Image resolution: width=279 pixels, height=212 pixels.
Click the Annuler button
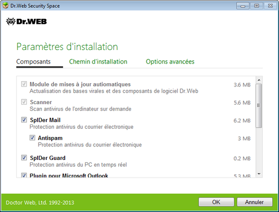(x=254, y=202)
